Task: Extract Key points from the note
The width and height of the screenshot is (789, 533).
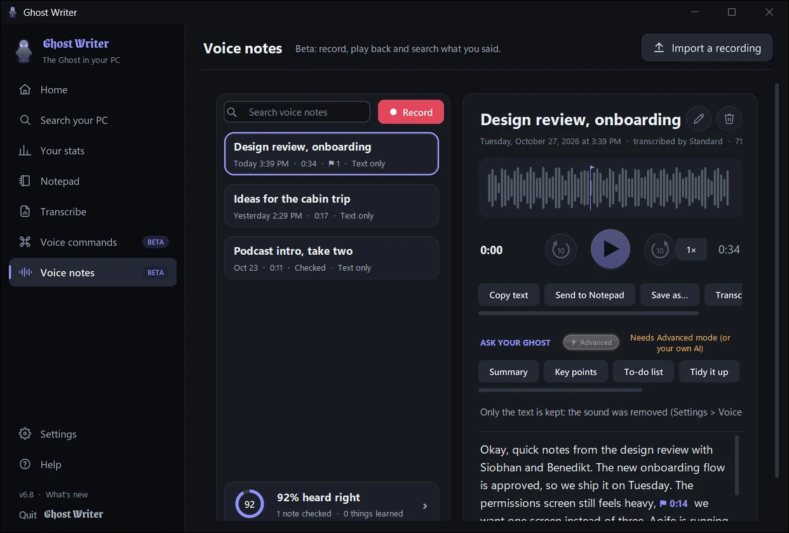Action: pyautogui.click(x=576, y=372)
